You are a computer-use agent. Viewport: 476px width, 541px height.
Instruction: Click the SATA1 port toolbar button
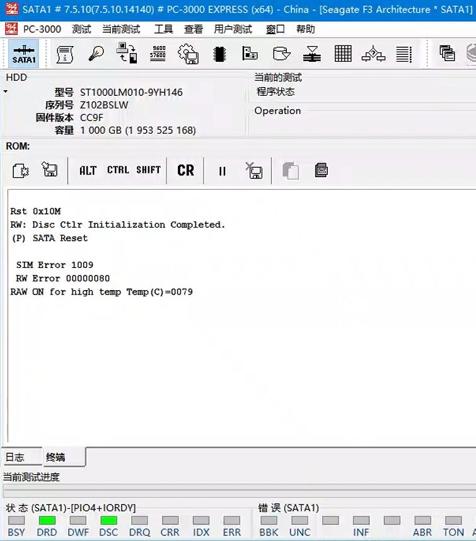tap(23, 54)
